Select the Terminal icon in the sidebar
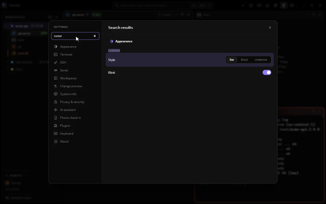 (x=56, y=55)
